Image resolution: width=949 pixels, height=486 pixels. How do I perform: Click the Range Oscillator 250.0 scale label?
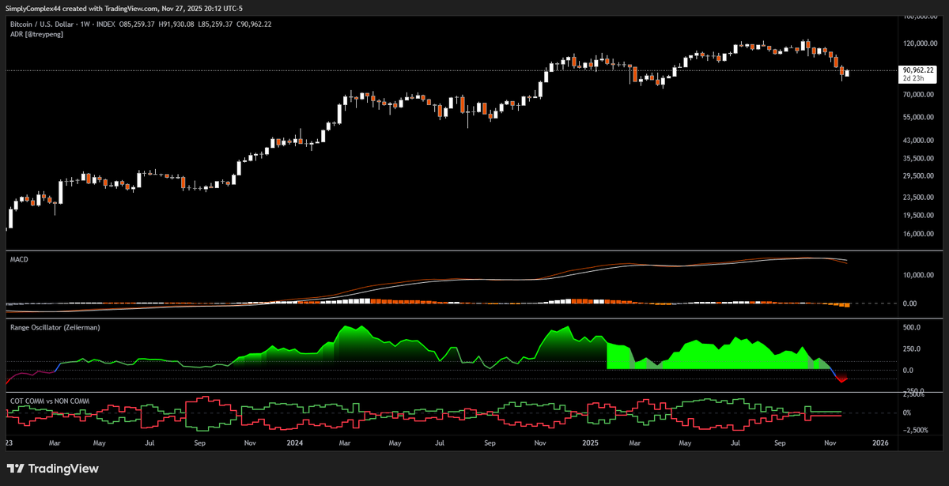tap(912, 348)
